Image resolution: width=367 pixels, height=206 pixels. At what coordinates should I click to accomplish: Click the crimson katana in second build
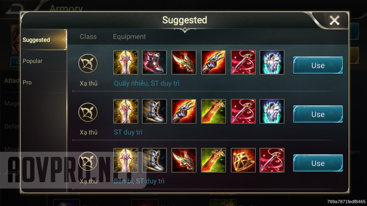pos(243,111)
